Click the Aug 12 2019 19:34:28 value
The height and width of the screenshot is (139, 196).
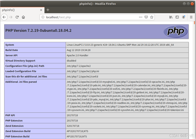[x=79, y=50]
